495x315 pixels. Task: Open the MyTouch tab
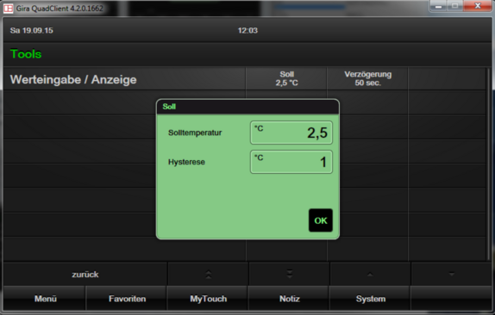click(x=208, y=299)
